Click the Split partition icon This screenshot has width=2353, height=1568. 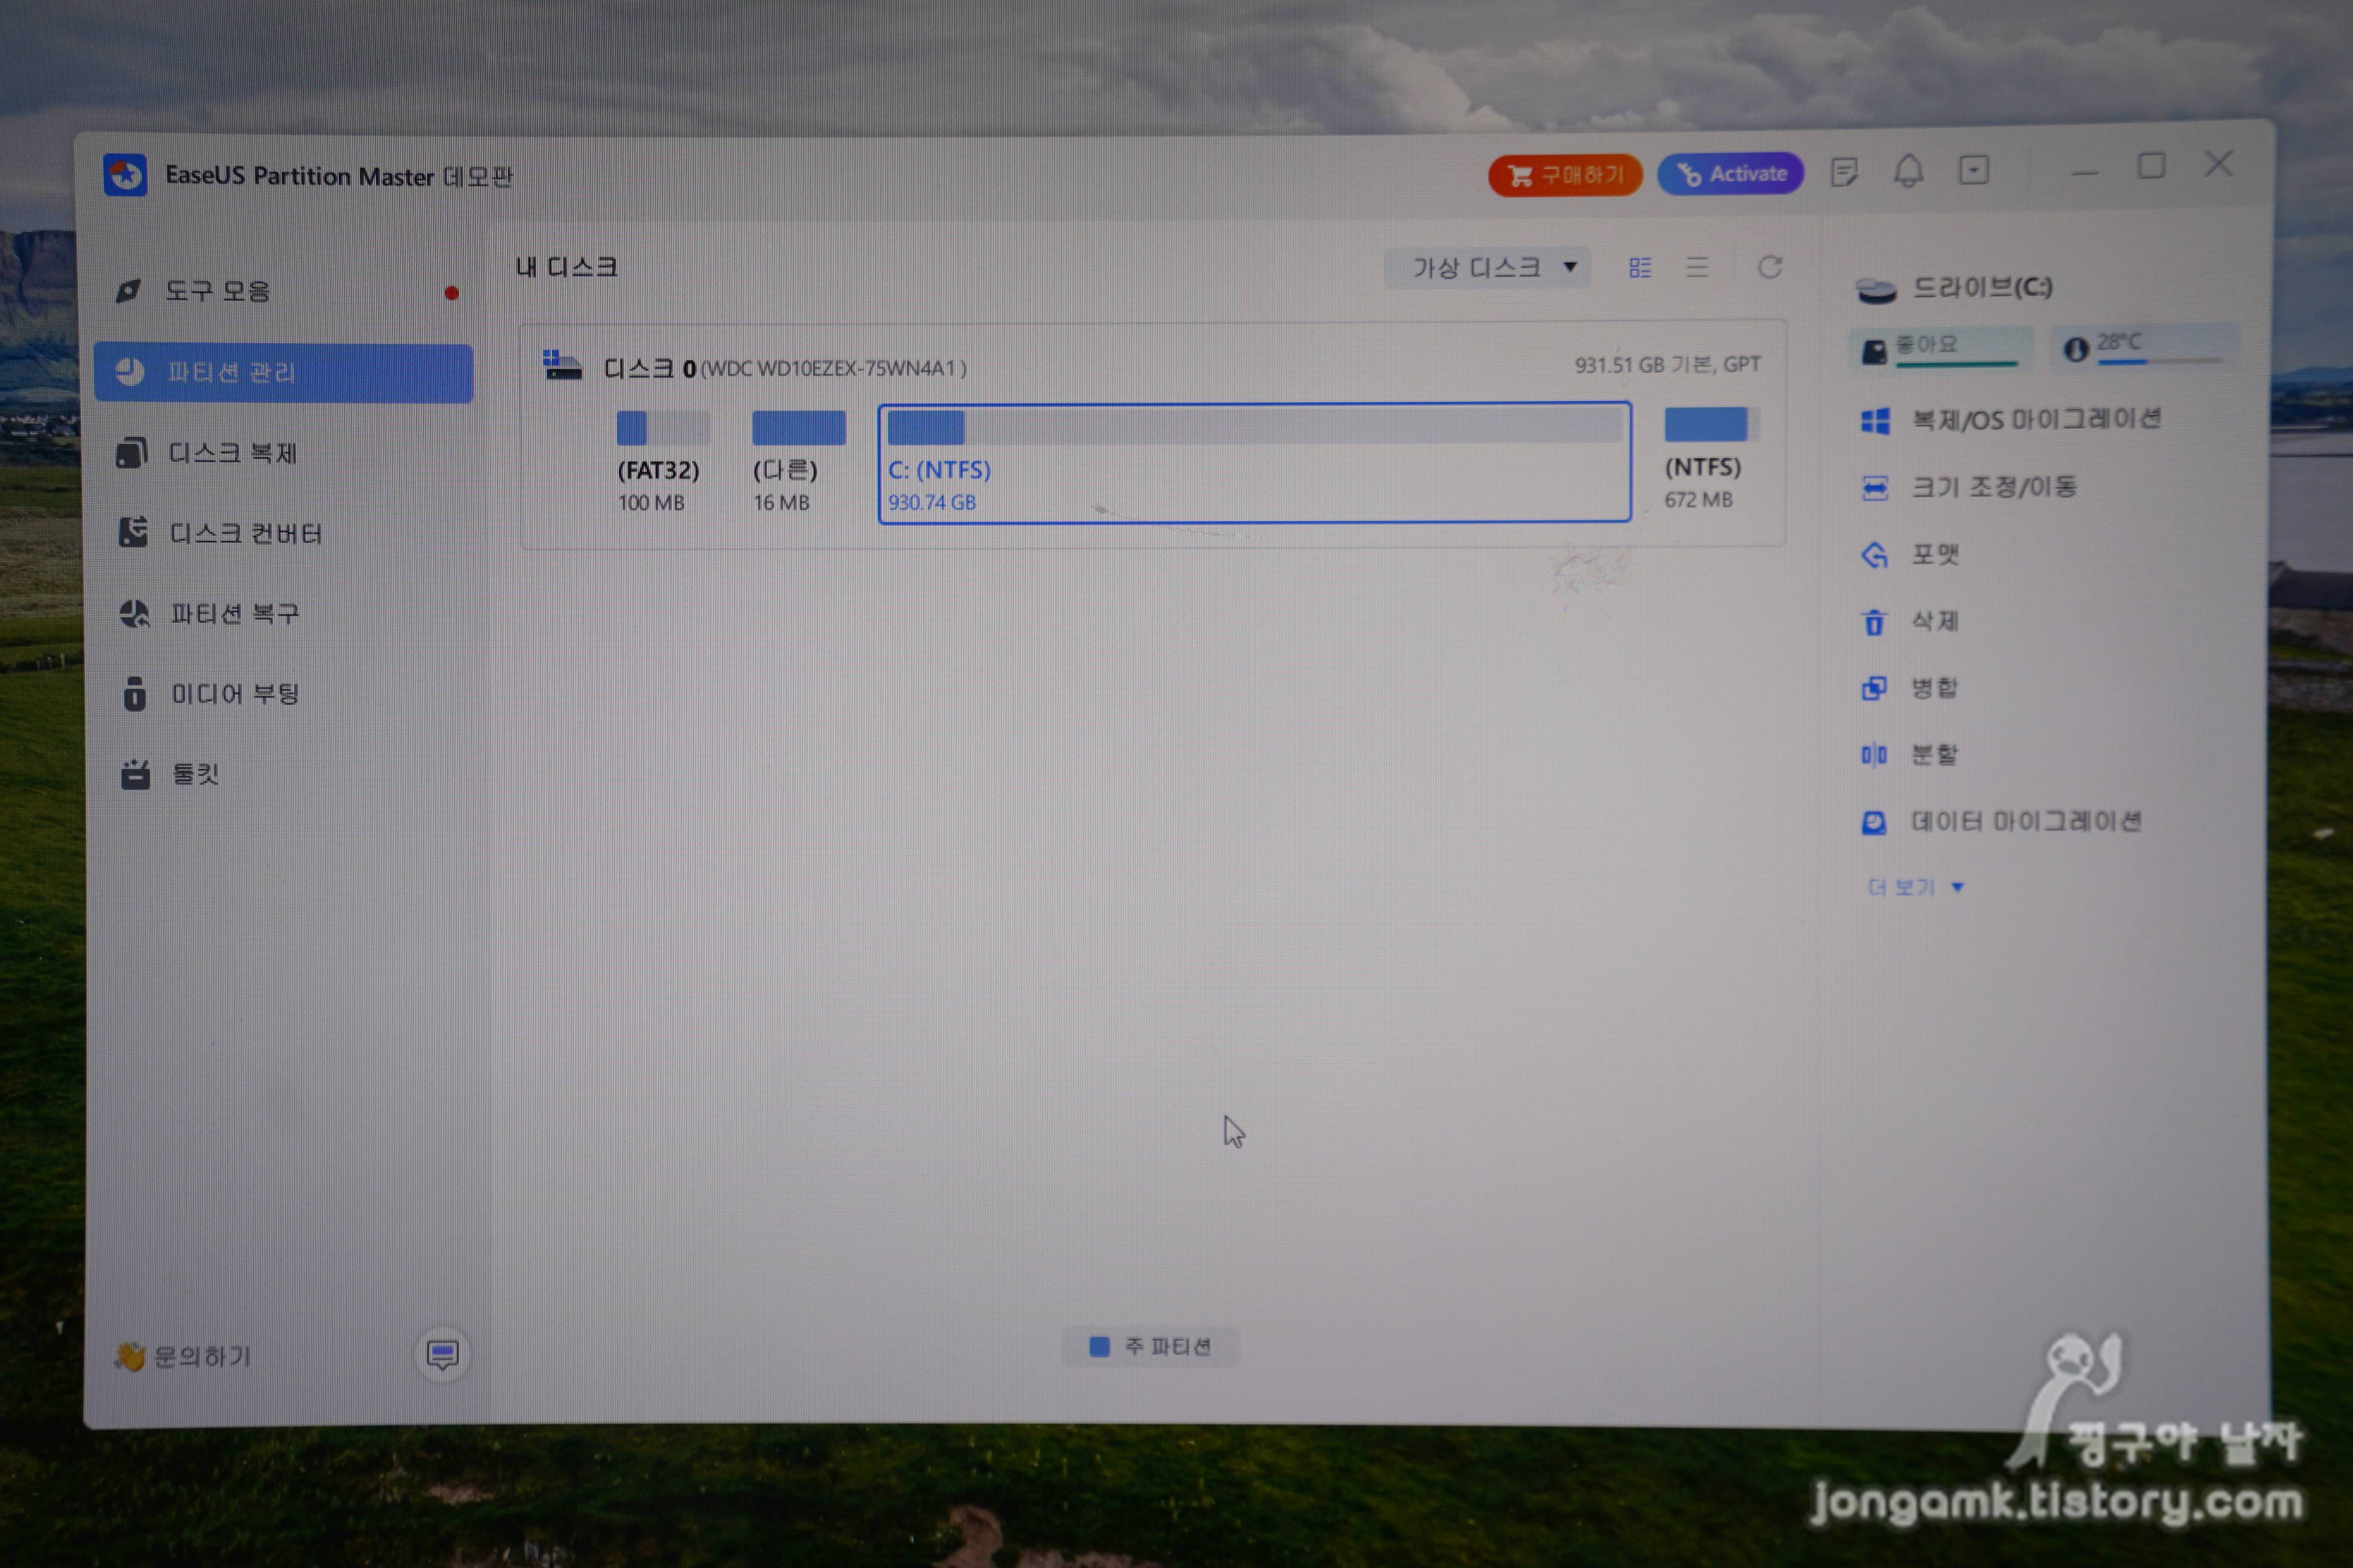tap(1874, 755)
